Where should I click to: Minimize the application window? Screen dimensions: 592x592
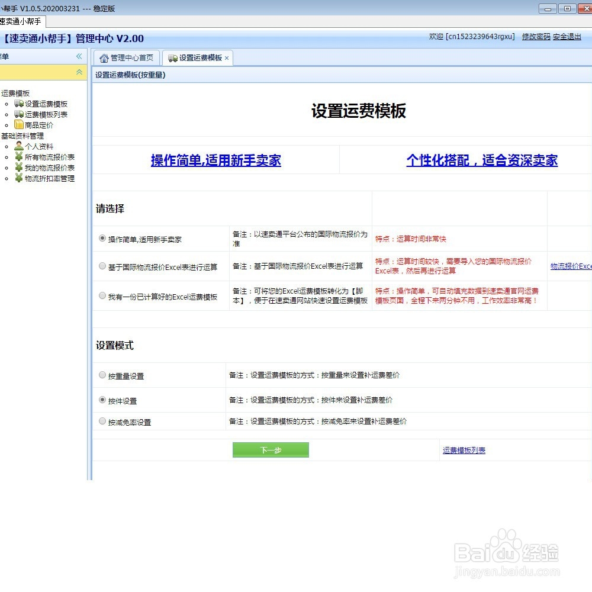(x=548, y=9)
